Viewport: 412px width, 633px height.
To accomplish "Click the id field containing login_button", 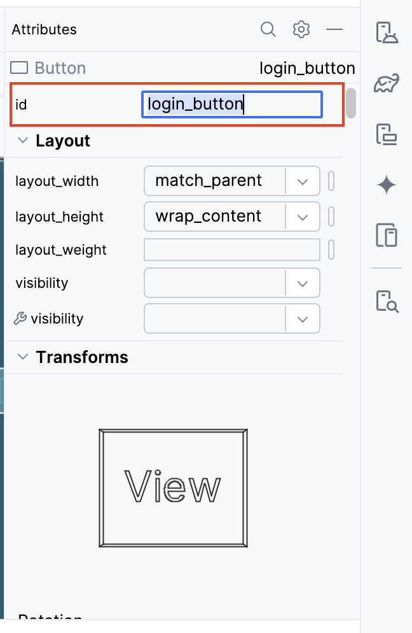I will (232, 104).
